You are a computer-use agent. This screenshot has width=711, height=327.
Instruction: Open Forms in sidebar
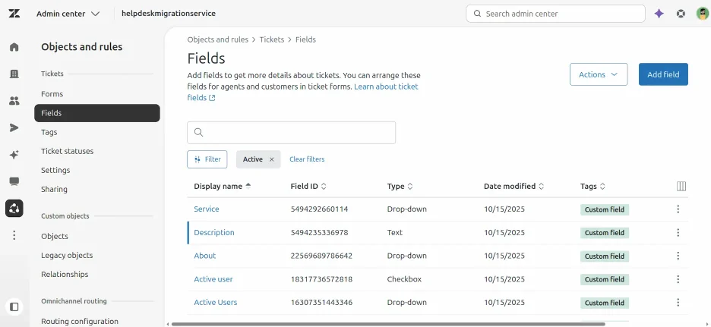[x=52, y=94]
